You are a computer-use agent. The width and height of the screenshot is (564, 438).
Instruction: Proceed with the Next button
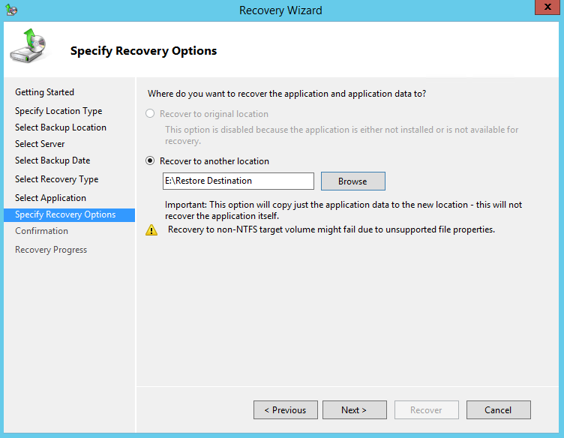(354, 410)
